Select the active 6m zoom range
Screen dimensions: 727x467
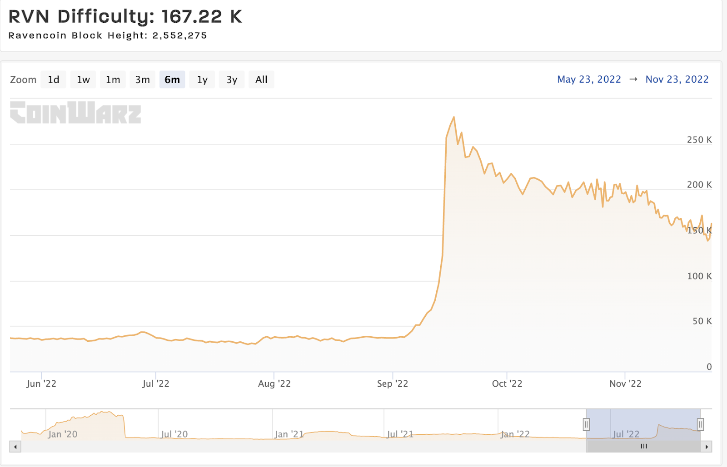[x=172, y=79]
